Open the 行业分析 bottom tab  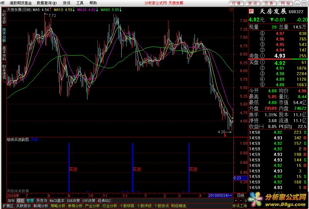[x=110, y=206]
